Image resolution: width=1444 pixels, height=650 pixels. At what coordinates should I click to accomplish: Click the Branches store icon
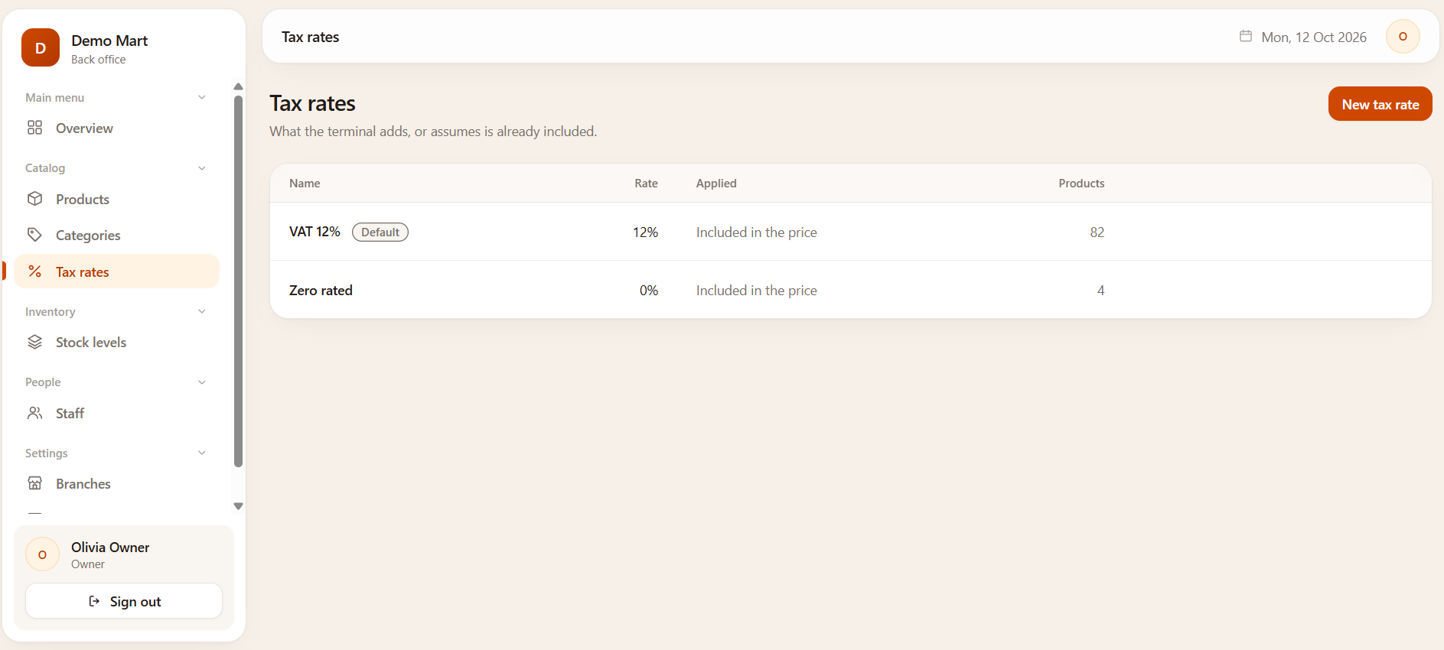[x=34, y=483]
